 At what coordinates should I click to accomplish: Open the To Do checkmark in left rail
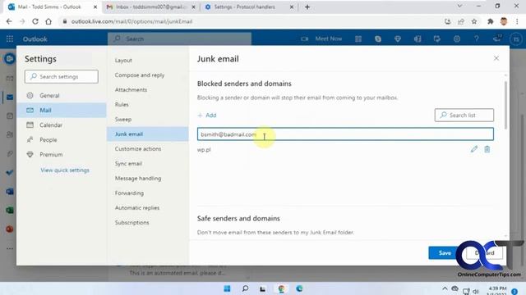tap(9, 173)
